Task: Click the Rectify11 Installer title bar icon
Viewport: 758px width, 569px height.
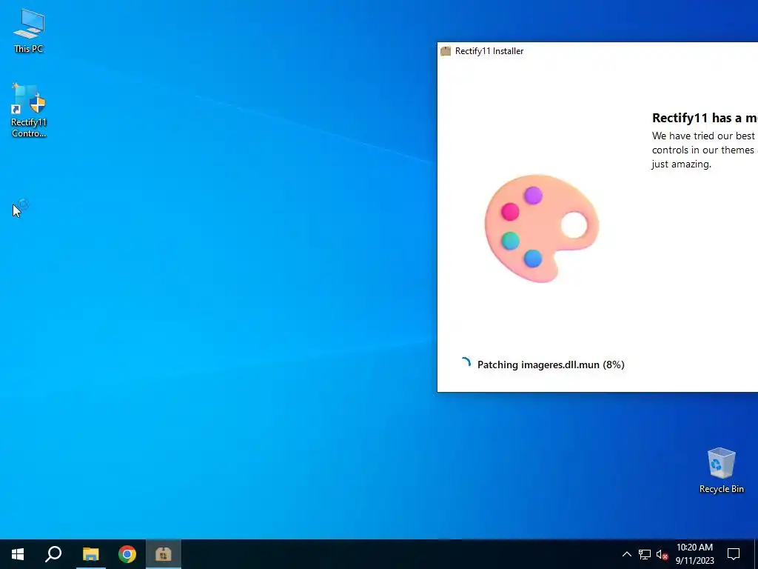Action: click(x=446, y=51)
